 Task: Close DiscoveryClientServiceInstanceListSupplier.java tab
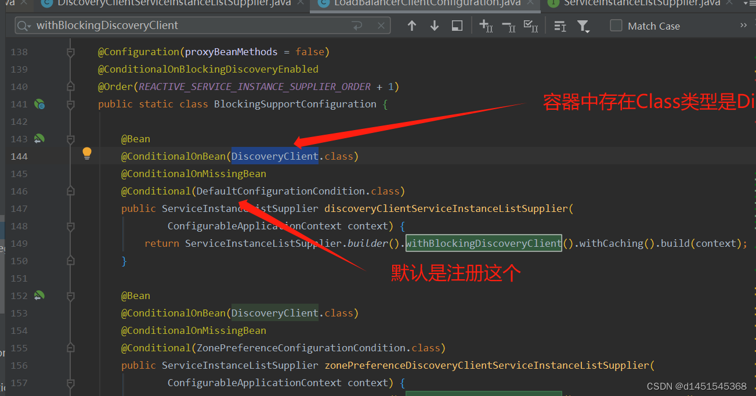301,3
